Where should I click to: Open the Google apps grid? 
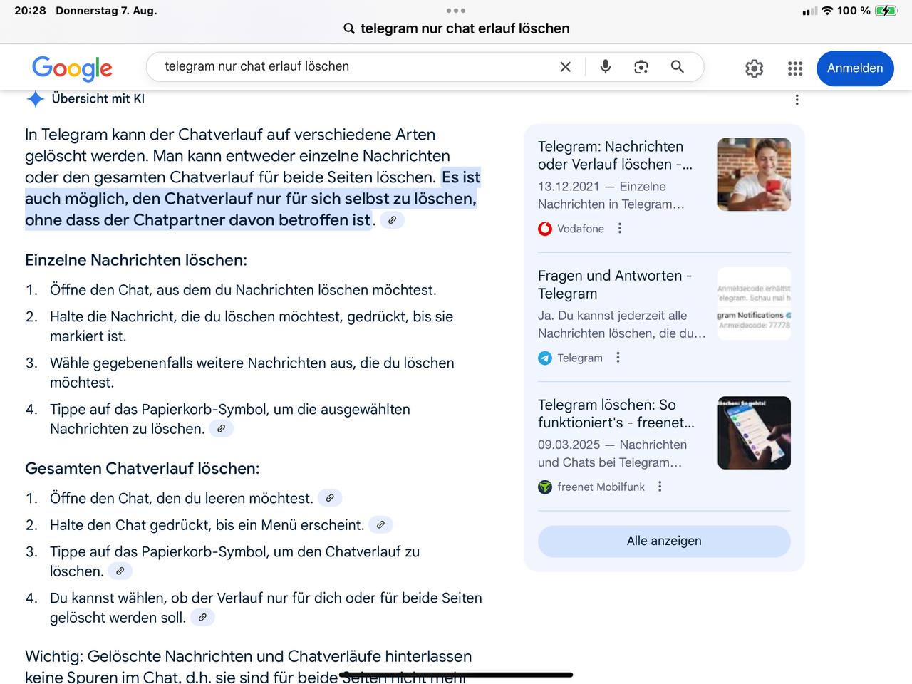795,68
